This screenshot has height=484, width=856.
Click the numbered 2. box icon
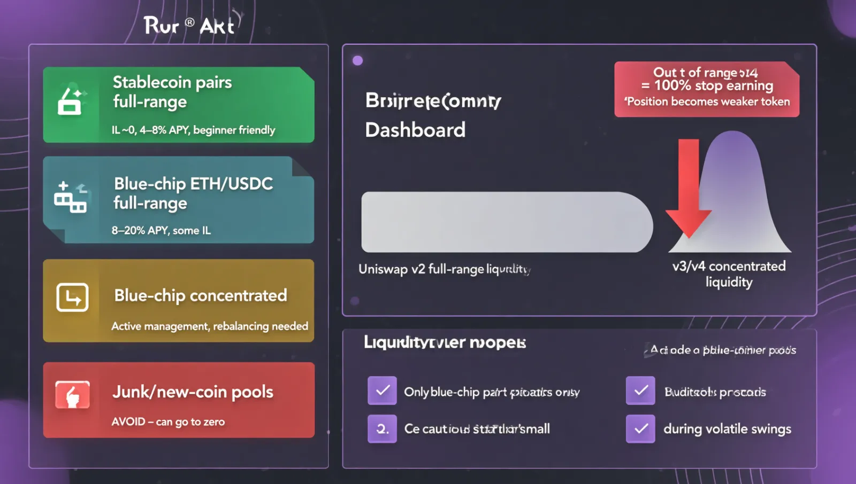pos(382,428)
